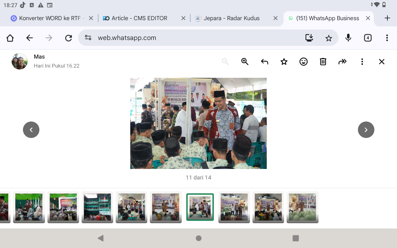Go back to the previous page
Screen dimensions: 397x248
[x=29, y=38]
